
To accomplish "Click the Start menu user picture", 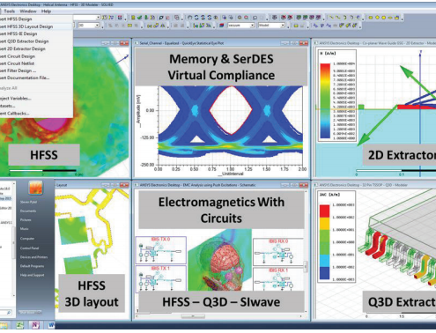I will (35, 188).
